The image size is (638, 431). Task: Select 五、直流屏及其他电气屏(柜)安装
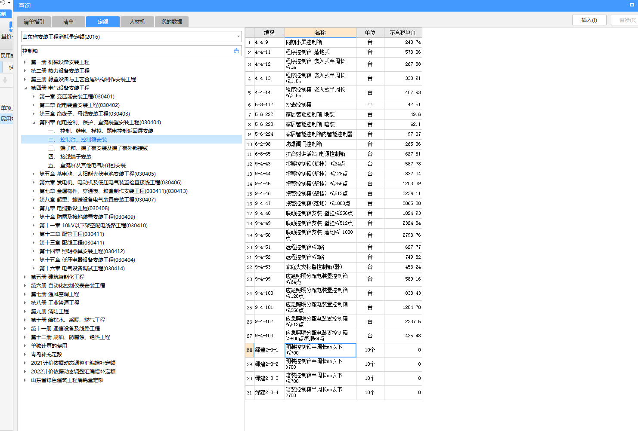tap(87, 165)
